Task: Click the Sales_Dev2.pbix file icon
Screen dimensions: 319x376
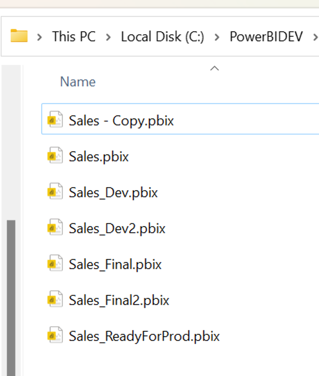Action: click(55, 227)
